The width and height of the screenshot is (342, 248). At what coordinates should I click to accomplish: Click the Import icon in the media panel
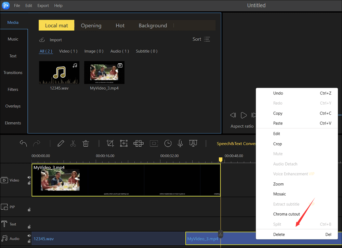click(42, 40)
